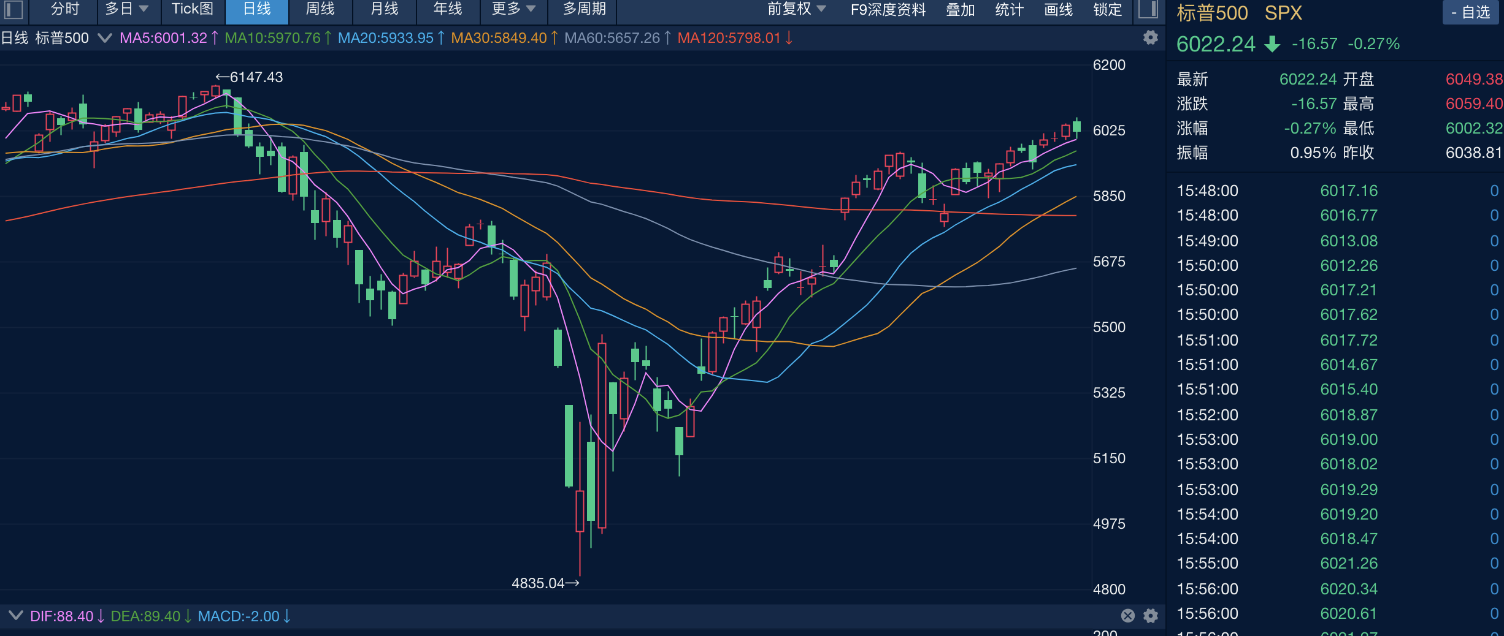Click the 画线 drawing tool

pos(1059,9)
